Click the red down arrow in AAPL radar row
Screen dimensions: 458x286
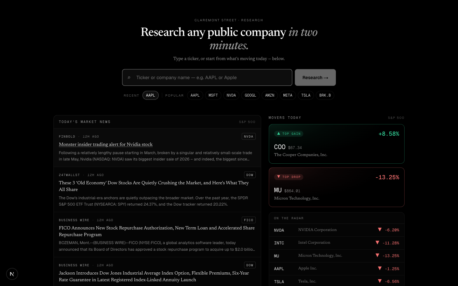[x=380, y=268]
